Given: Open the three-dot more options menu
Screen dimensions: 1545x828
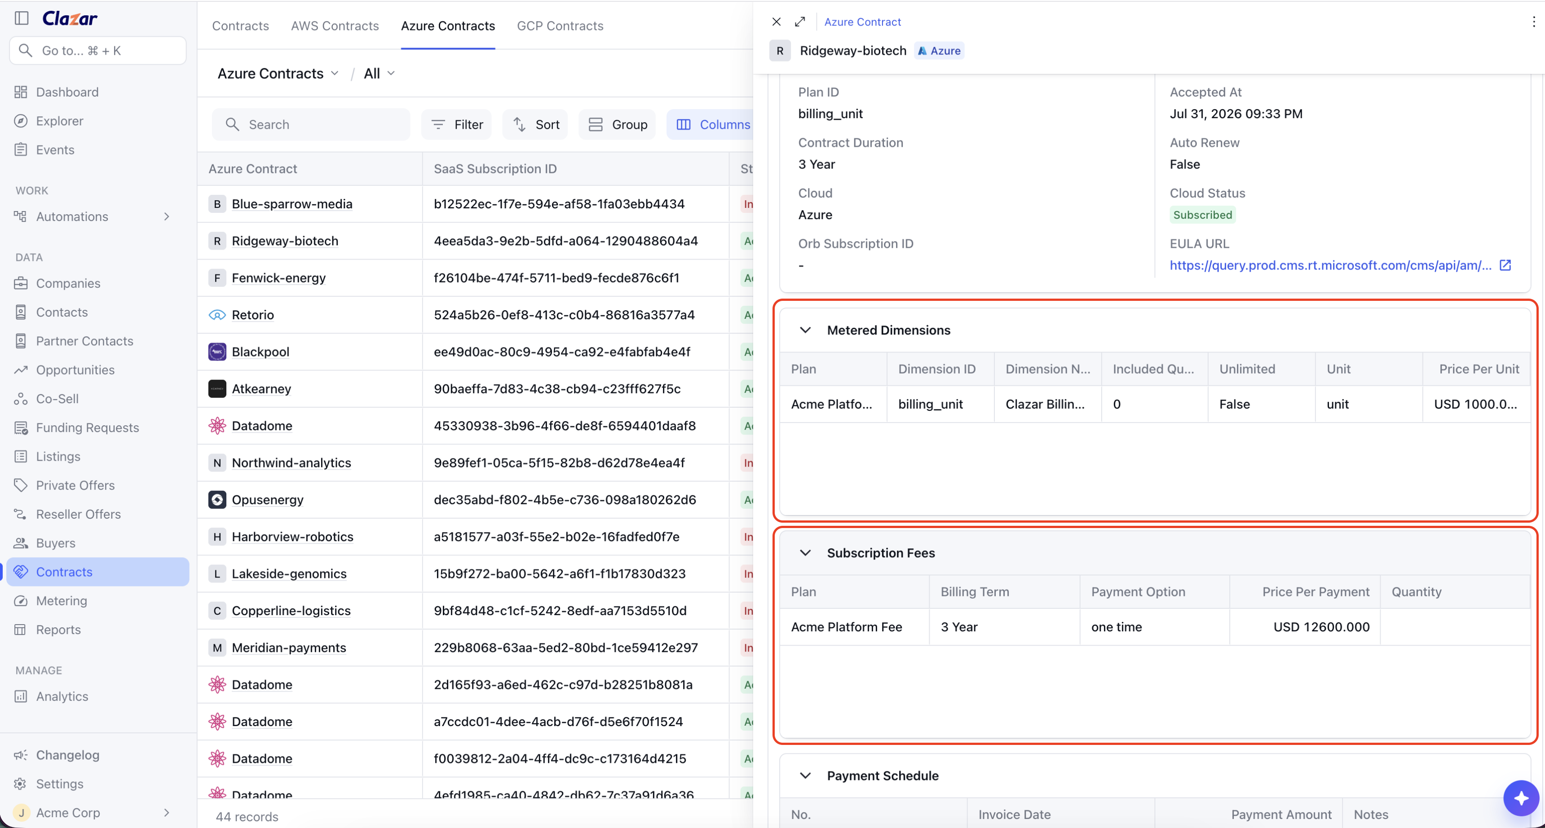Looking at the screenshot, I should [1534, 22].
